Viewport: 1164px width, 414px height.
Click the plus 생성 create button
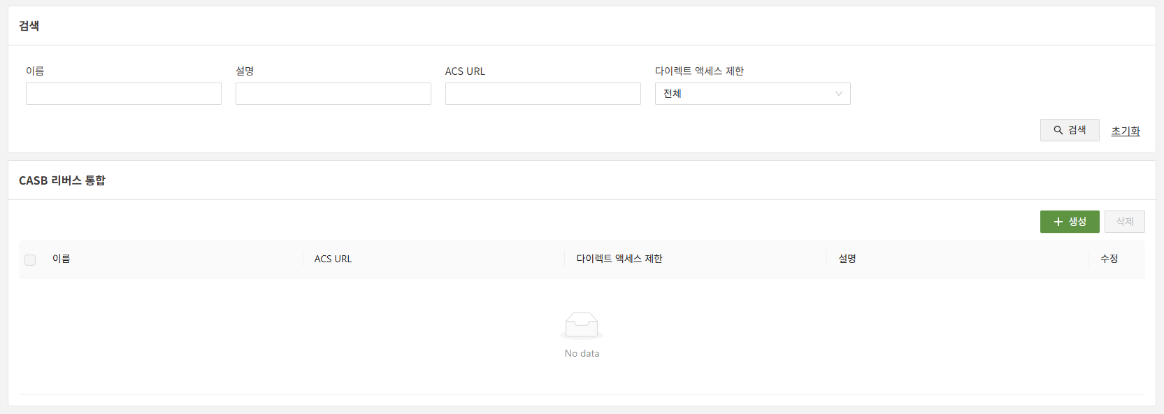tap(1069, 222)
